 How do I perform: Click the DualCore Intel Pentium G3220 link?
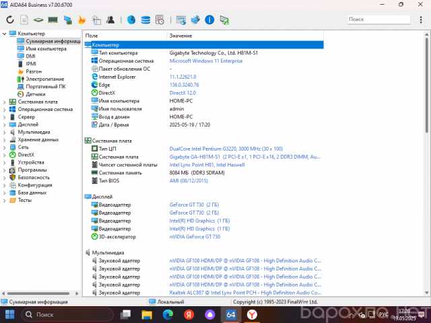[x=226, y=149]
